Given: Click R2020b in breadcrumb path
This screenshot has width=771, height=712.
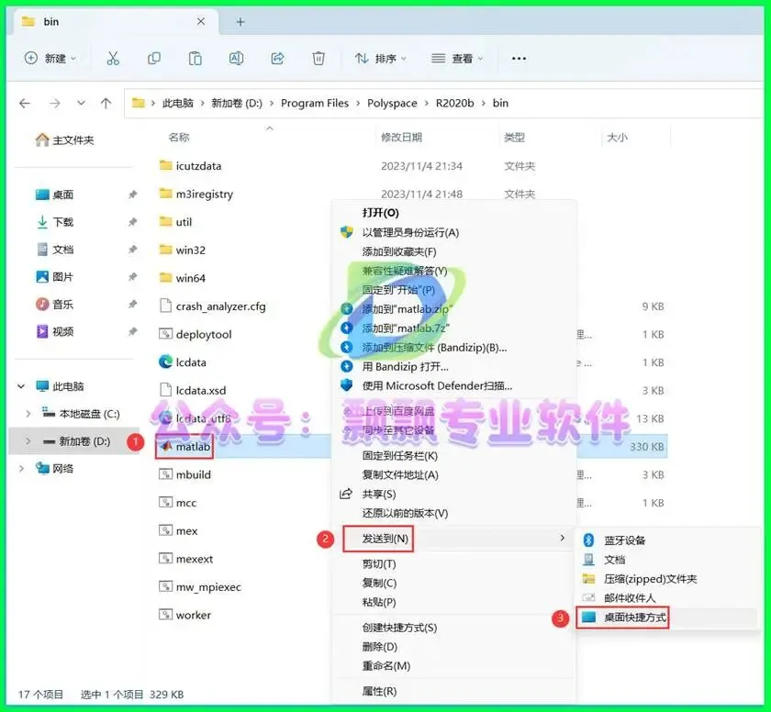Looking at the screenshot, I should (455, 103).
